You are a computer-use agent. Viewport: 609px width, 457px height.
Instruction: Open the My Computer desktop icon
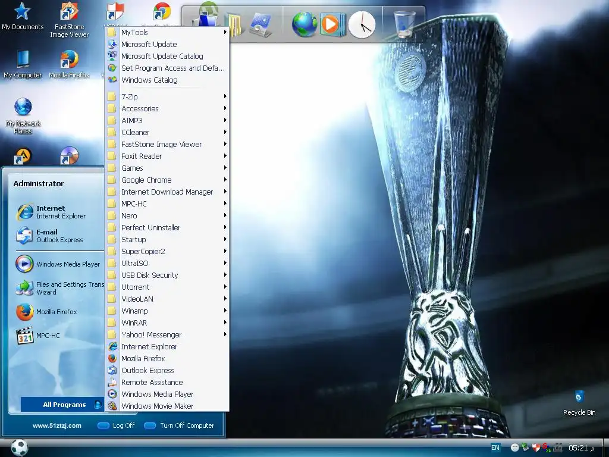click(23, 64)
